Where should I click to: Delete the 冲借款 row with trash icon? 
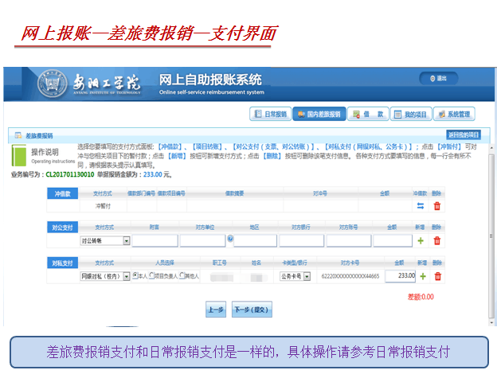coord(436,206)
